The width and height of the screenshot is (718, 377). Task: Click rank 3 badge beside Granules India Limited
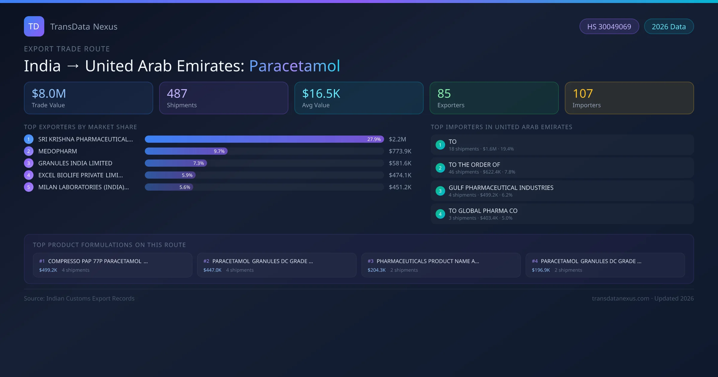point(28,163)
